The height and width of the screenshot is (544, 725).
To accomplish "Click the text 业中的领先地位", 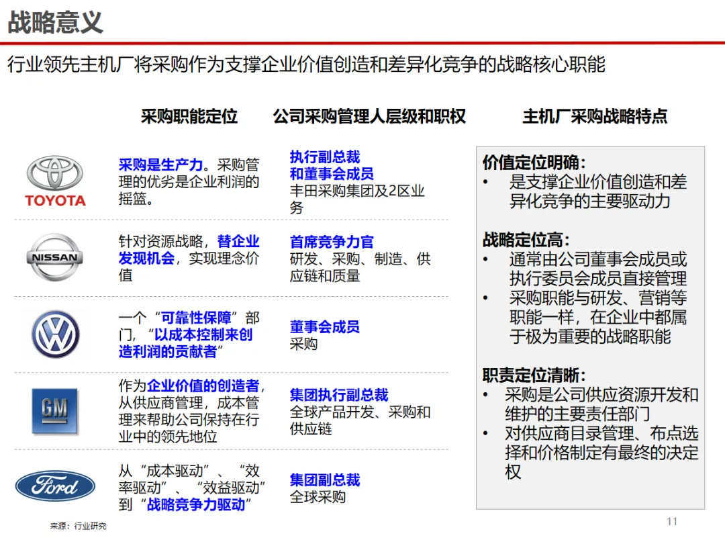I will coord(167,437).
